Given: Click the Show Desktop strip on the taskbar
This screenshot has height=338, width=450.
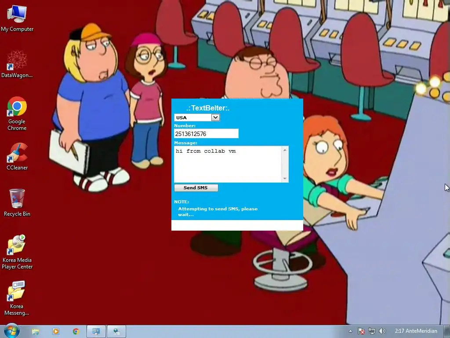Looking at the screenshot, I should [x=447, y=332].
